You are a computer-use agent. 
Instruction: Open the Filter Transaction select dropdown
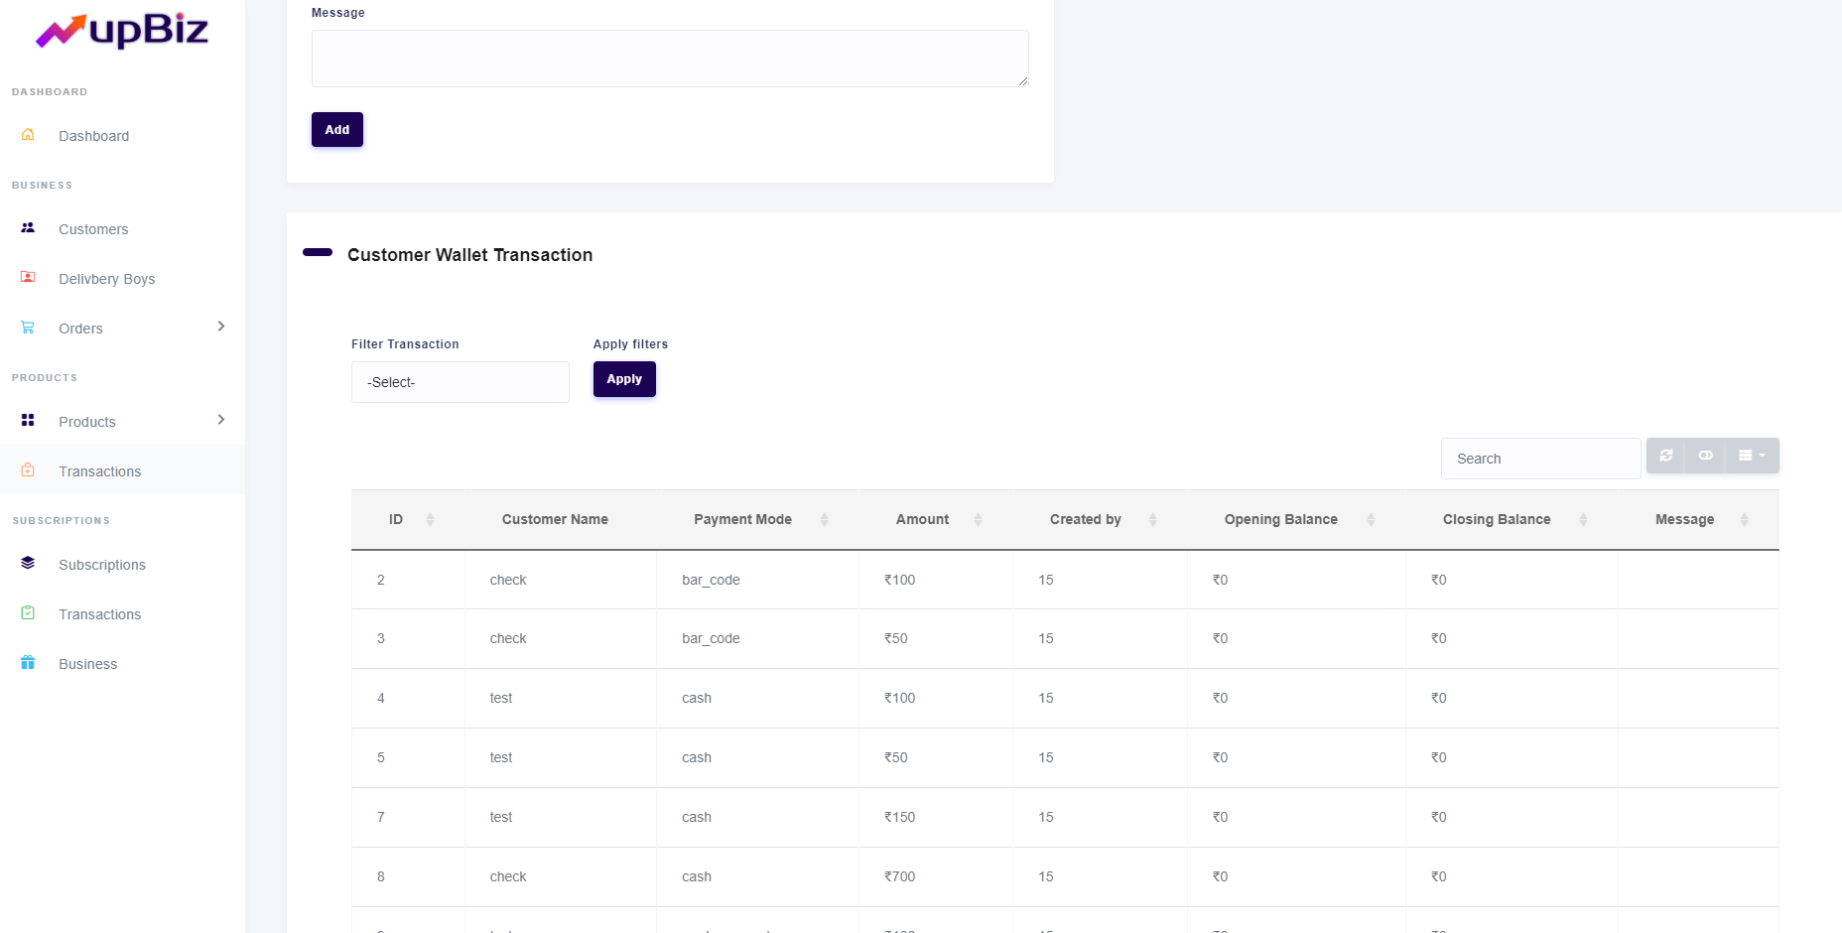(460, 382)
